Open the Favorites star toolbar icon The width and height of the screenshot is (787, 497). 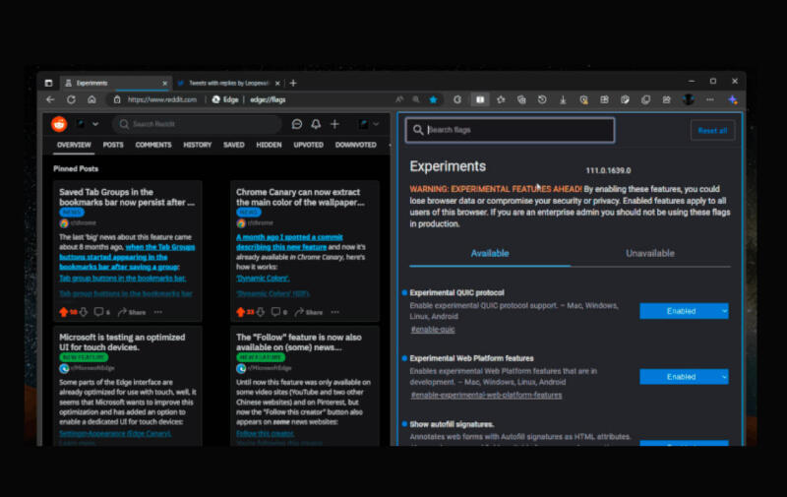point(501,99)
